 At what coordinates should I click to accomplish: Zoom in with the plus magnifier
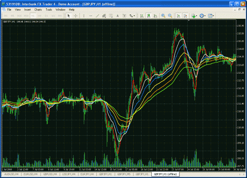[x=163, y=16]
